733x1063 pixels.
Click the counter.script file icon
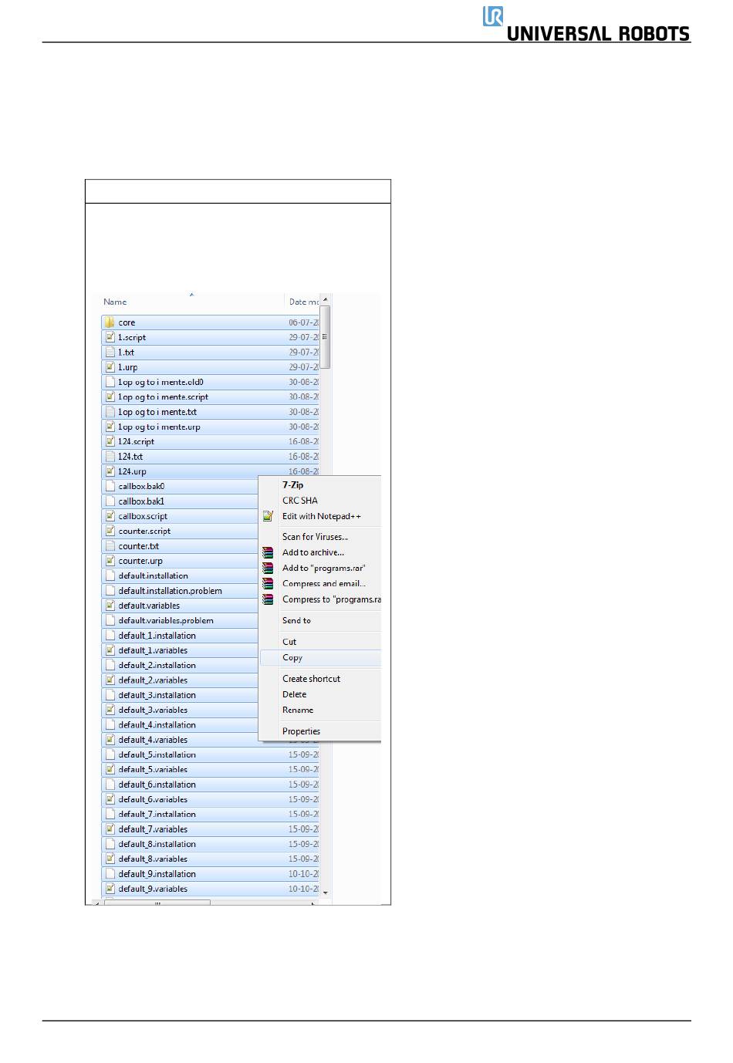pos(110,531)
